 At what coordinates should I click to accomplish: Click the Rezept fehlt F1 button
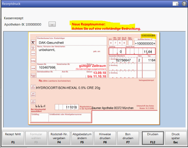tap(13, 138)
